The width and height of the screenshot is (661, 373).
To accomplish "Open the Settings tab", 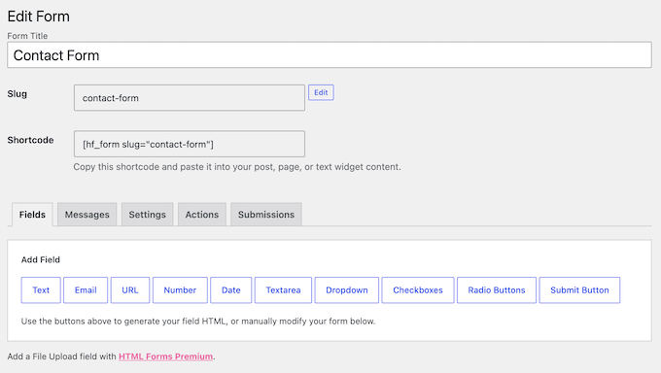I will [x=147, y=215].
